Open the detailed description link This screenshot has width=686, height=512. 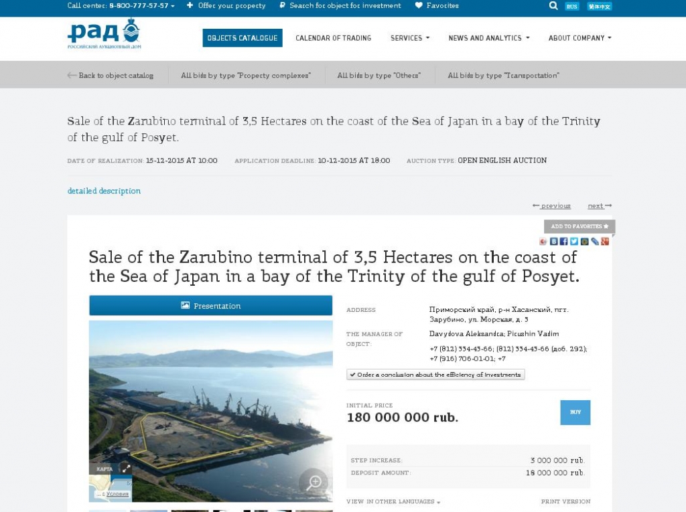(x=104, y=191)
